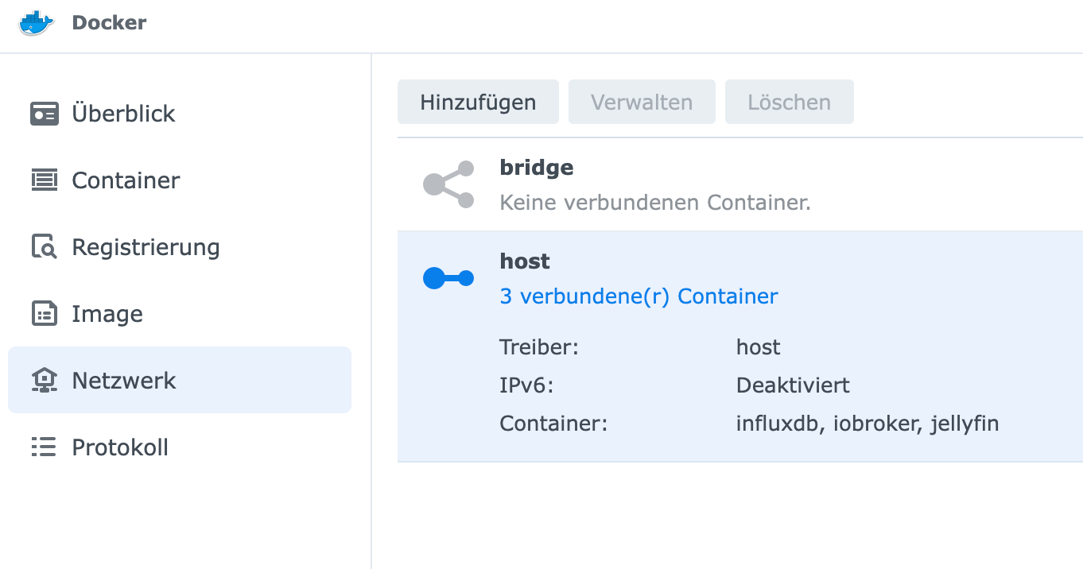The height and width of the screenshot is (569, 1083).
Task: Switch to the Image section
Action: [x=107, y=314]
